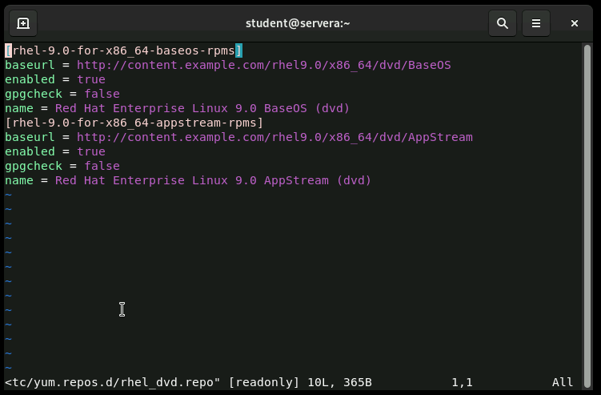Click the AppStream baseurl link

coord(274,137)
